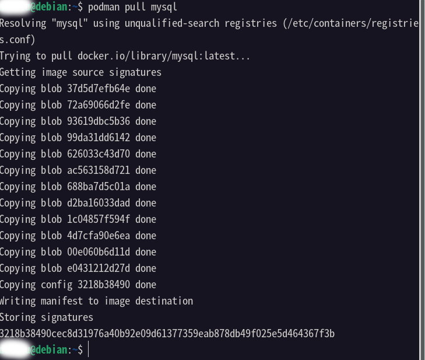
Task: Click the blob hash 688ba7d5c01a
Action: coord(99,187)
